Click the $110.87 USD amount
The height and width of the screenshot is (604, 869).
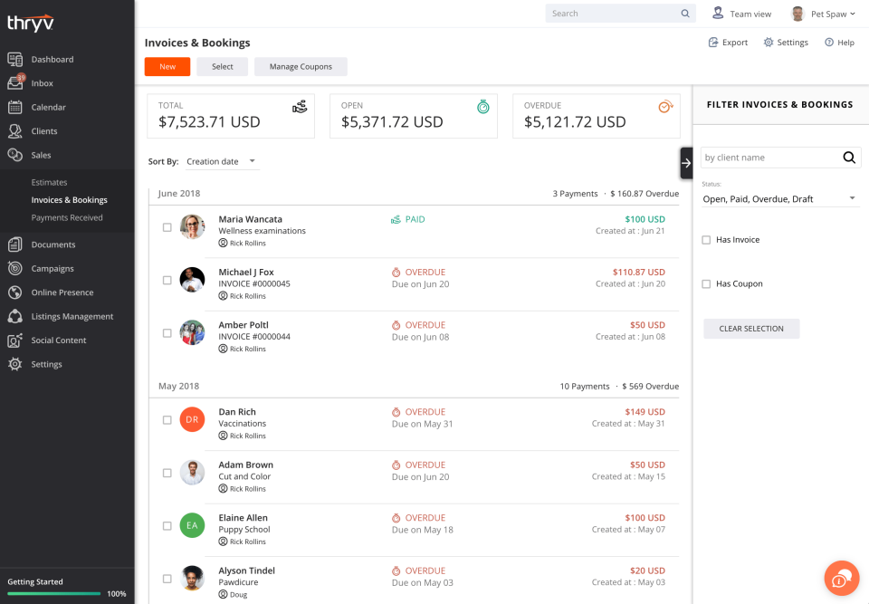639,272
